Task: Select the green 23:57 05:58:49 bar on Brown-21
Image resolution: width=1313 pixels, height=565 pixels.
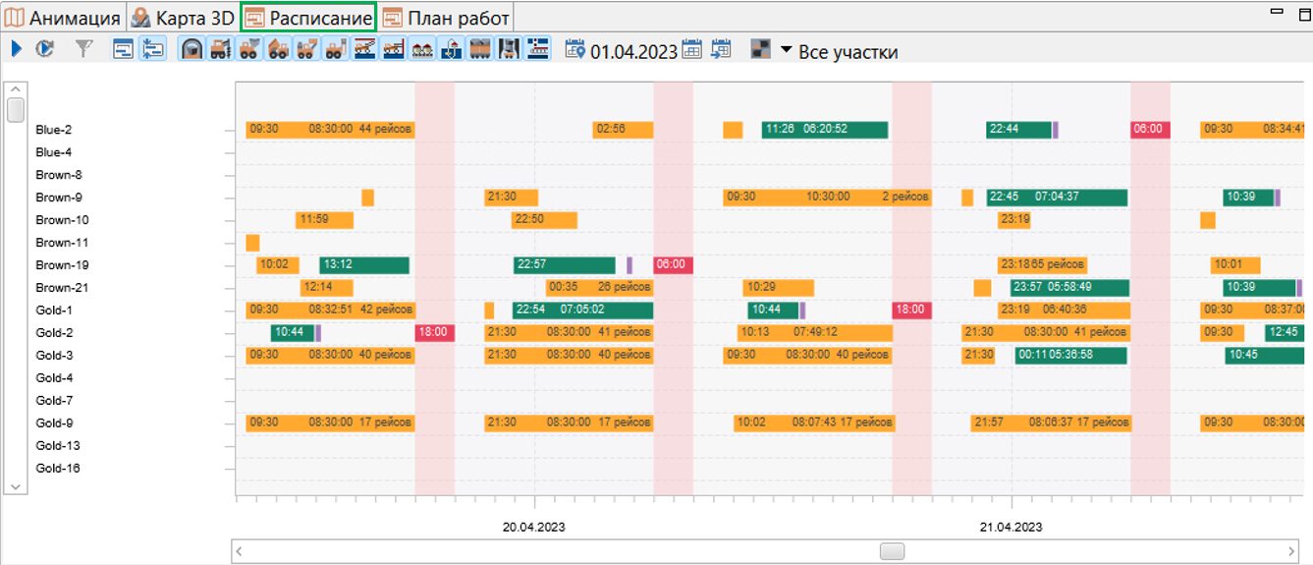Action: pos(1069,288)
